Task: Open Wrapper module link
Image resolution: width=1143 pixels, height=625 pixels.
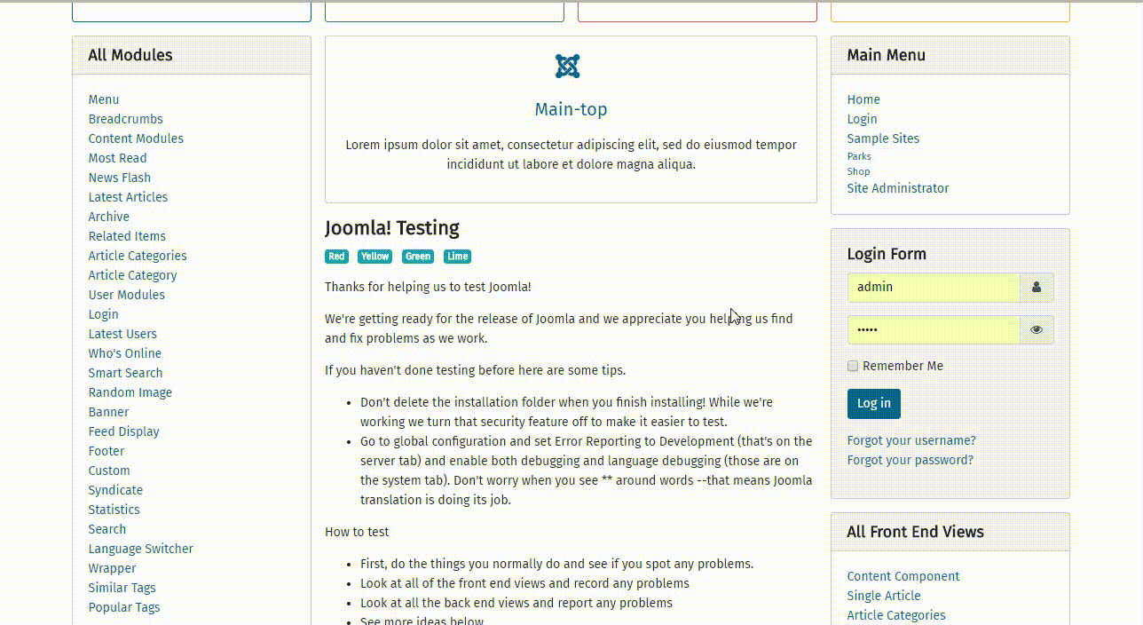Action: pos(113,568)
